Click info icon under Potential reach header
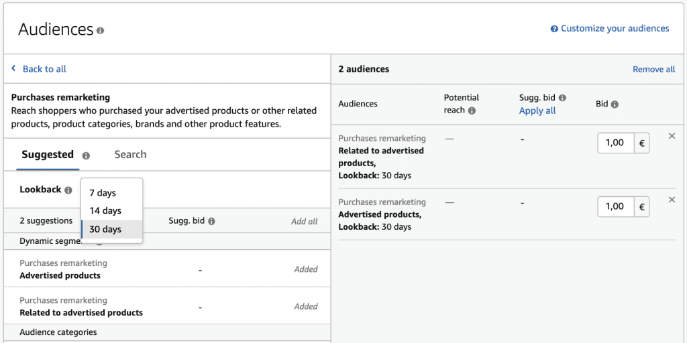Screen dimensions: 687x343 click(x=472, y=111)
